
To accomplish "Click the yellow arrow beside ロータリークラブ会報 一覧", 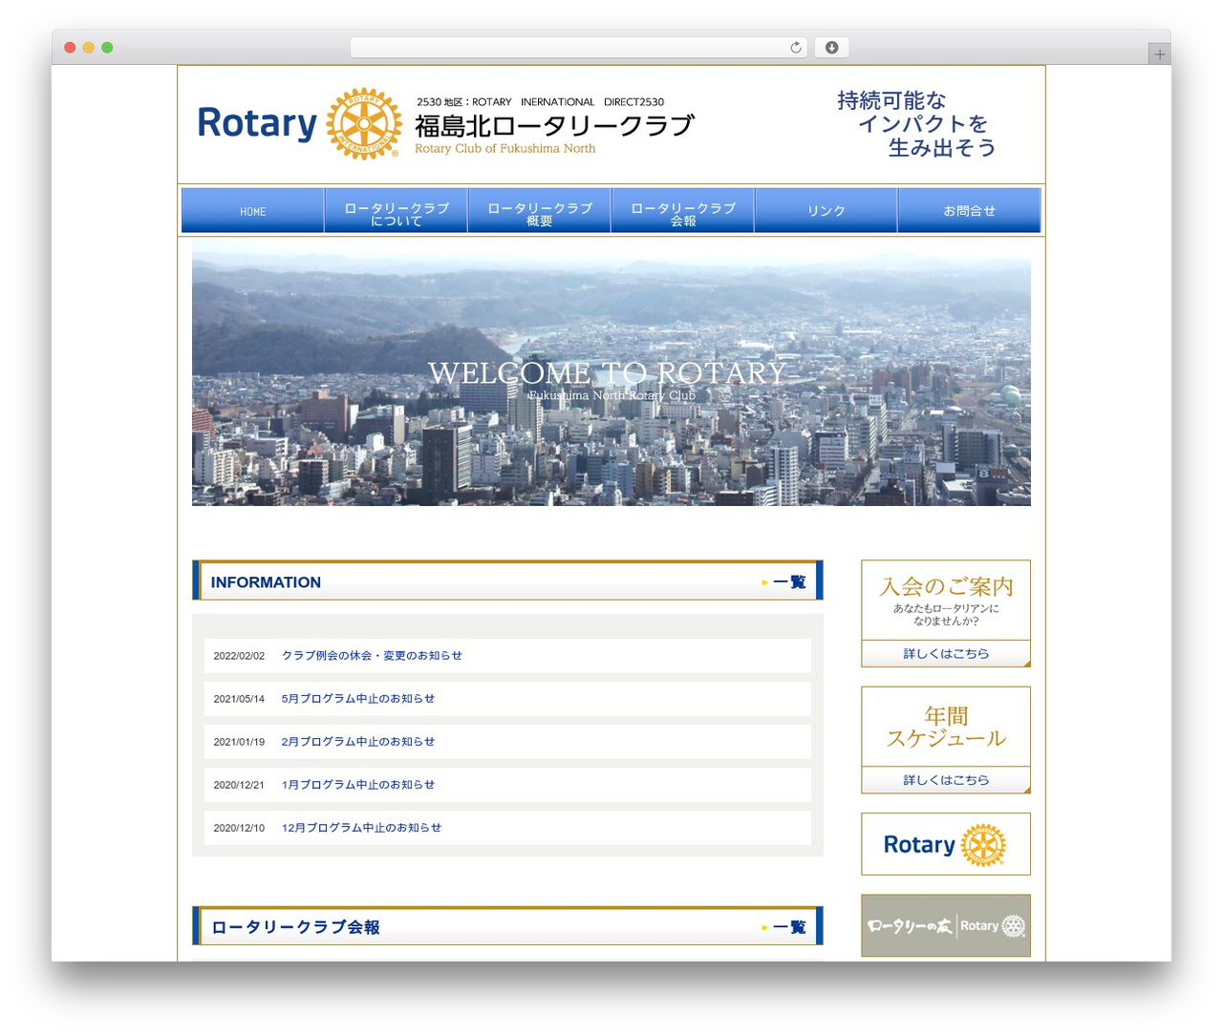I will click(x=765, y=927).
